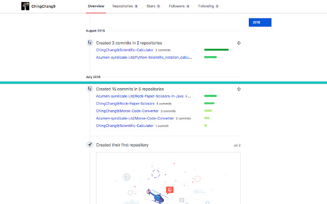Open Acumen-syndicate-Ltd/Rock-Paper-Scissors-in-Java link
Screen dimensions: 327x204
click(140, 96)
